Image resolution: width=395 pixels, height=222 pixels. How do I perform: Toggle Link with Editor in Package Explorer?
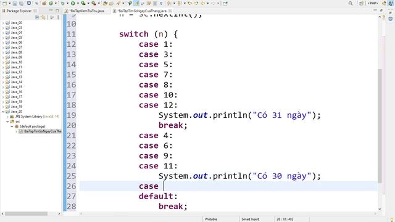tap(43, 17)
